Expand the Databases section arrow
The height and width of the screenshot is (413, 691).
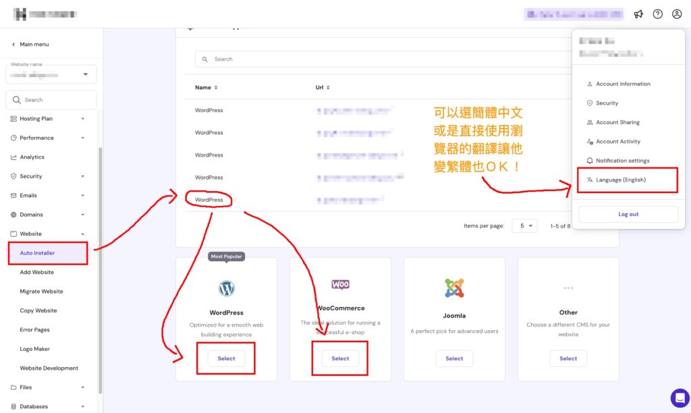pos(82,407)
